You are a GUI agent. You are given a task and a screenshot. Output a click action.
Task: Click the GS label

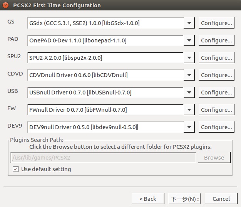[x=11, y=22]
